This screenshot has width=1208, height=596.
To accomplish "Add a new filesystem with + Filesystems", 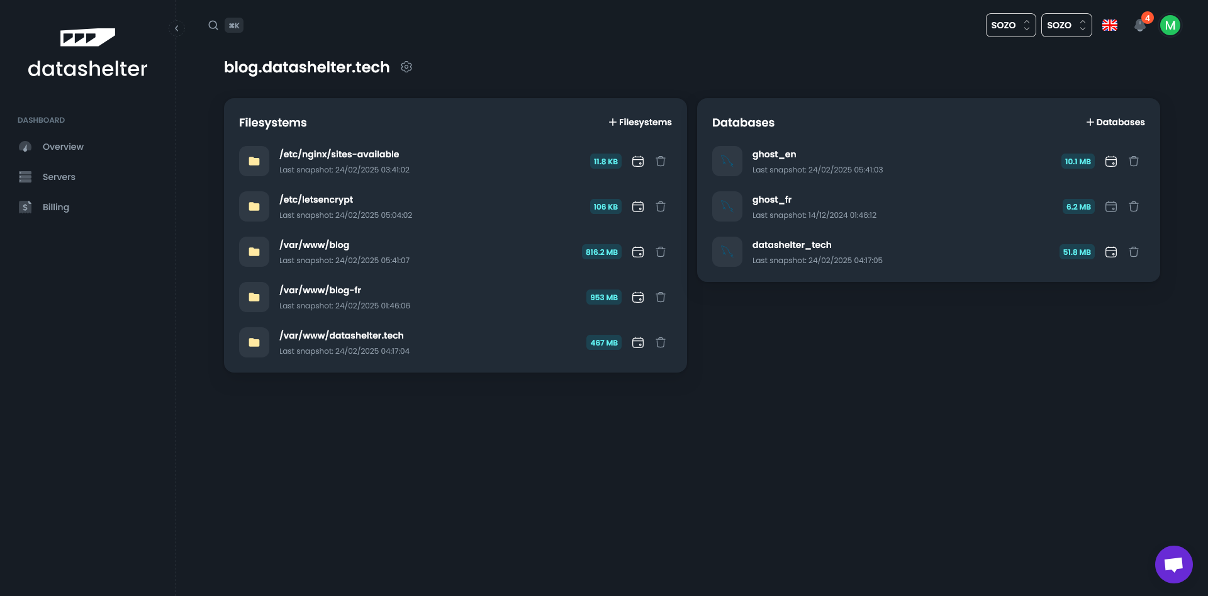I will click(x=640, y=122).
